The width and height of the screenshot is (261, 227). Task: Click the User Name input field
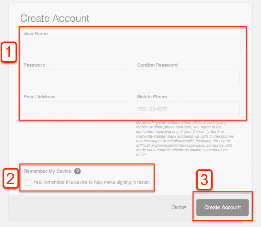pos(130,46)
